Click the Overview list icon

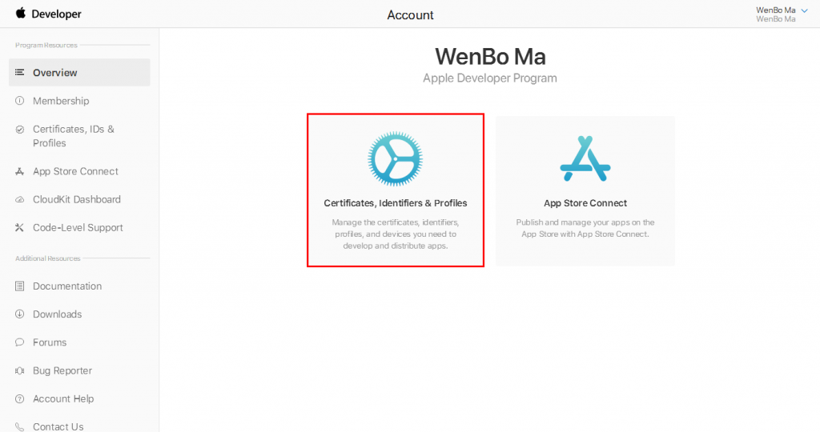coord(20,72)
